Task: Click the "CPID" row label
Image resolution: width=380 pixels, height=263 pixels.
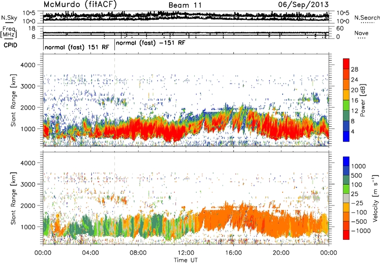Action: [10, 45]
